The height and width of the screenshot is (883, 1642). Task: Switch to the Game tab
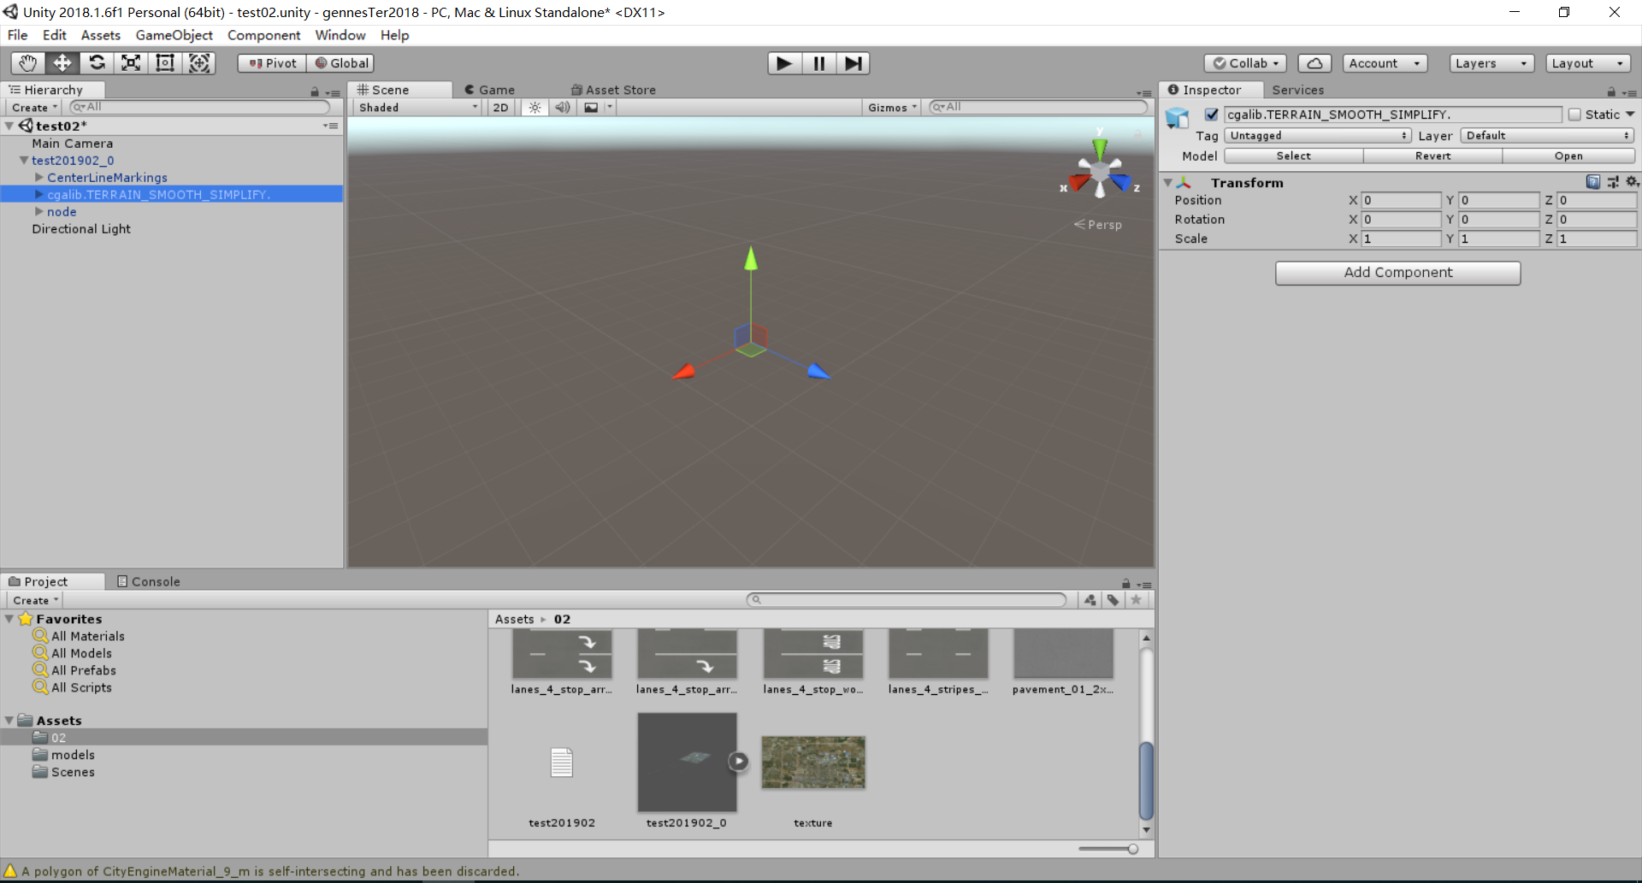click(489, 90)
